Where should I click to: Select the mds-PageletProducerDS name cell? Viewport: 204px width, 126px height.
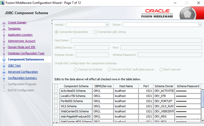click(x=76, y=117)
